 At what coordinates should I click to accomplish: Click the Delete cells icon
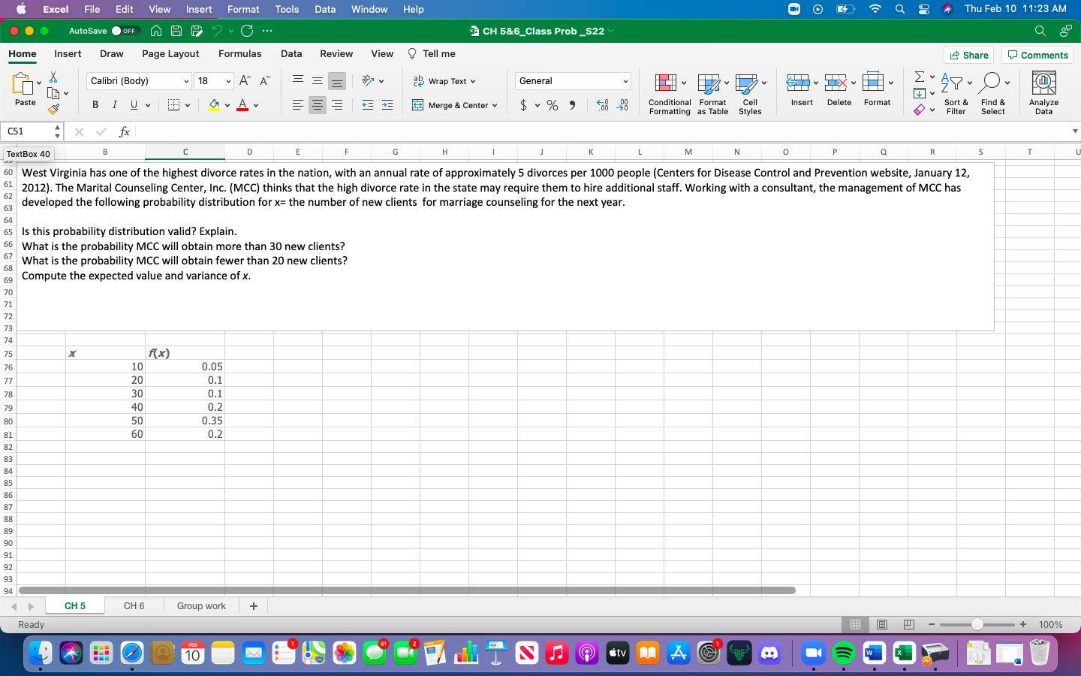click(x=836, y=83)
